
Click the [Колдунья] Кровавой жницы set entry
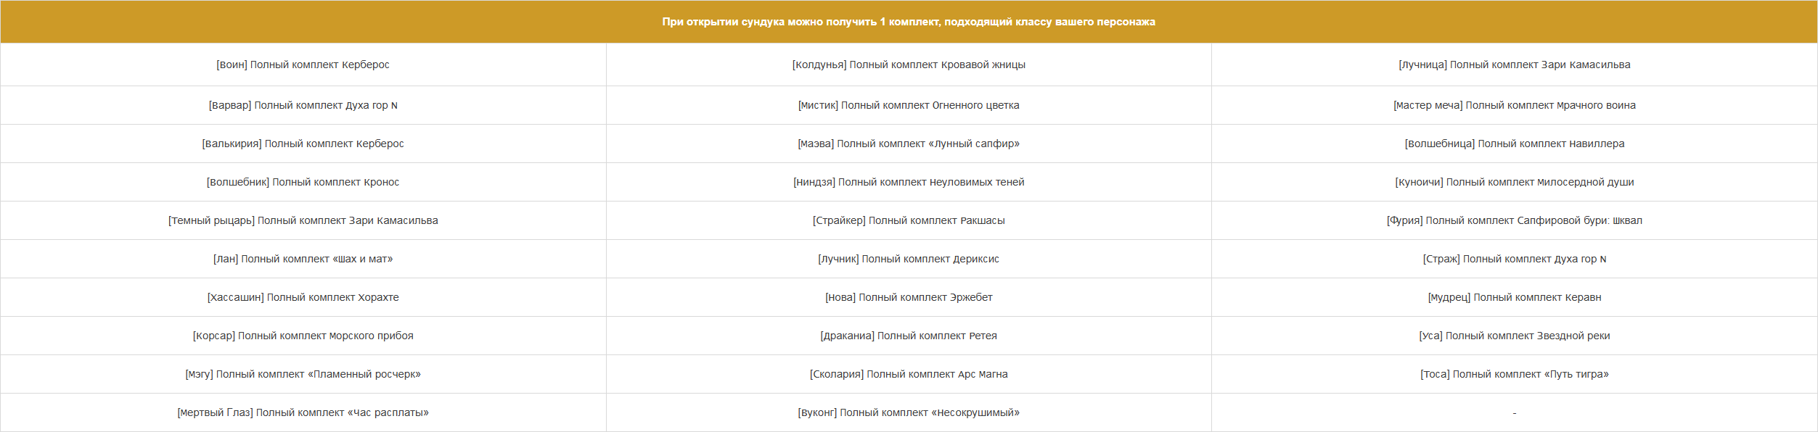click(909, 65)
